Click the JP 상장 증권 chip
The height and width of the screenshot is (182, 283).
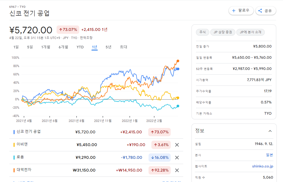pos(223,32)
